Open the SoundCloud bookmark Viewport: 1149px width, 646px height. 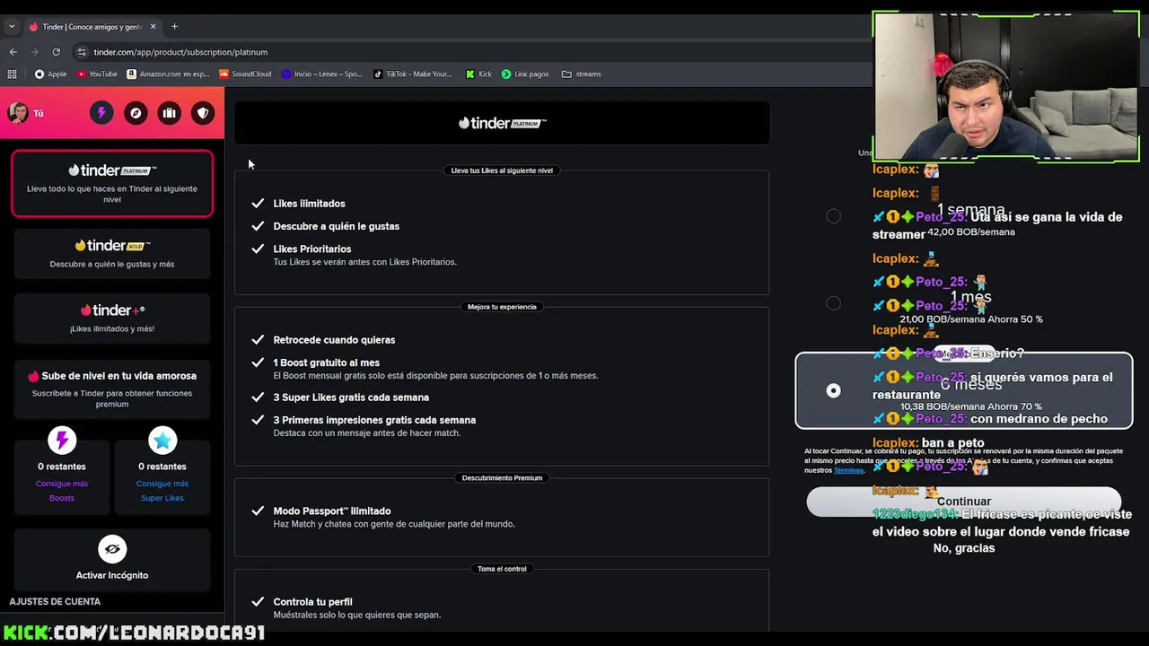pos(245,74)
